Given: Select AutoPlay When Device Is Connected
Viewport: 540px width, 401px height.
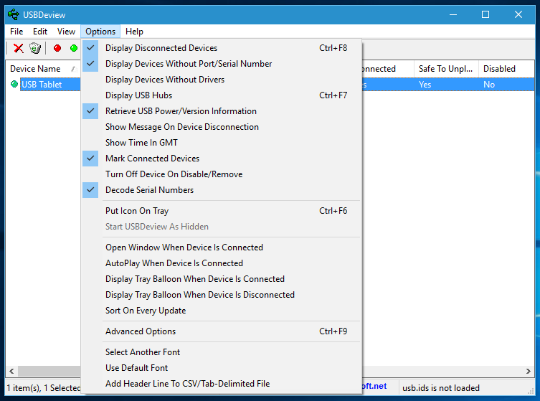Looking at the screenshot, I should [x=222, y=263].
